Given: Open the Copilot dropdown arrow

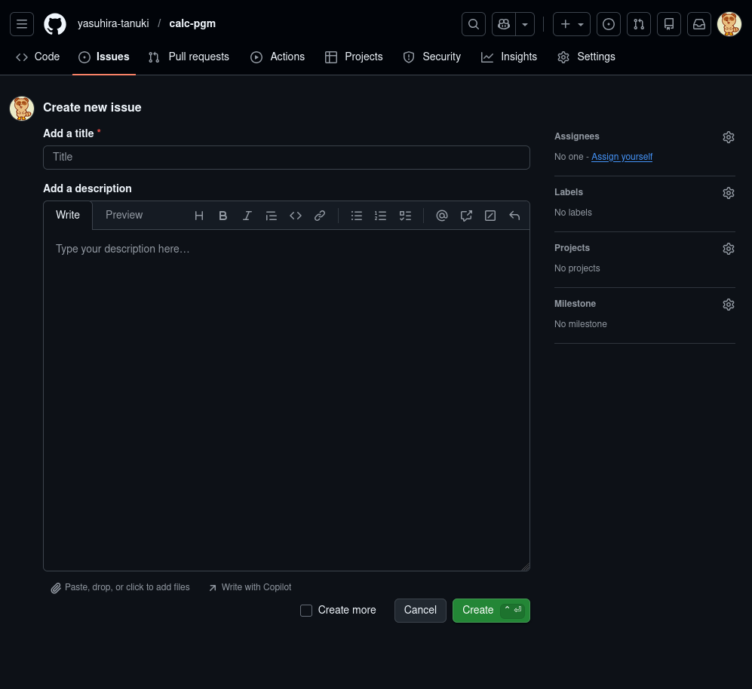Looking at the screenshot, I should pos(525,24).
